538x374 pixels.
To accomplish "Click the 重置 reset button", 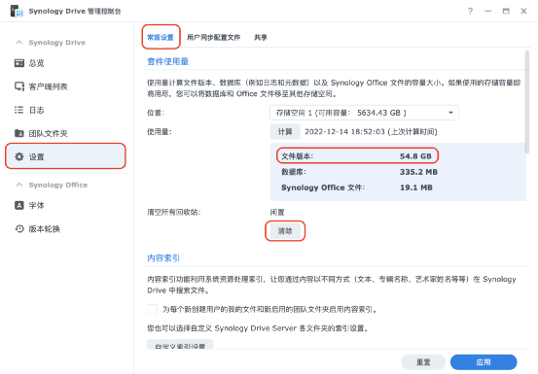I will (423, 362).
